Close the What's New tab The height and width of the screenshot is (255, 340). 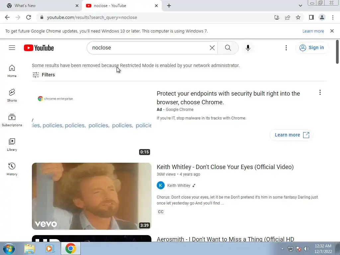click(x=77, y=6)
